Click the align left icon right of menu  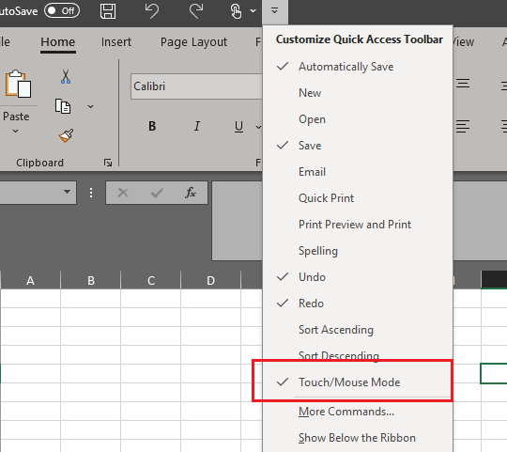tap(463, 126)
